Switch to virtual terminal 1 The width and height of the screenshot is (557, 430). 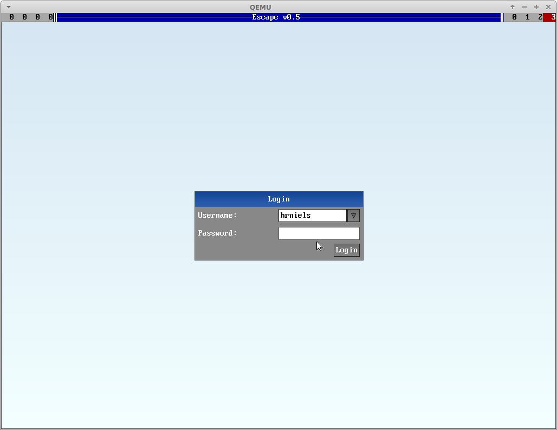tap(527, 17)
